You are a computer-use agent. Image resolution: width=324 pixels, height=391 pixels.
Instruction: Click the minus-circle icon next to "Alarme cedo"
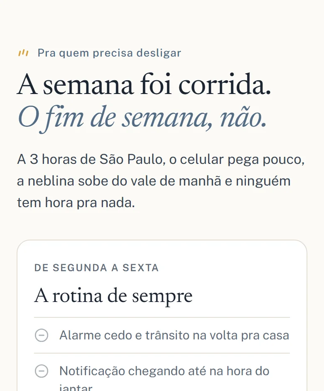click(x=42, y=335)
